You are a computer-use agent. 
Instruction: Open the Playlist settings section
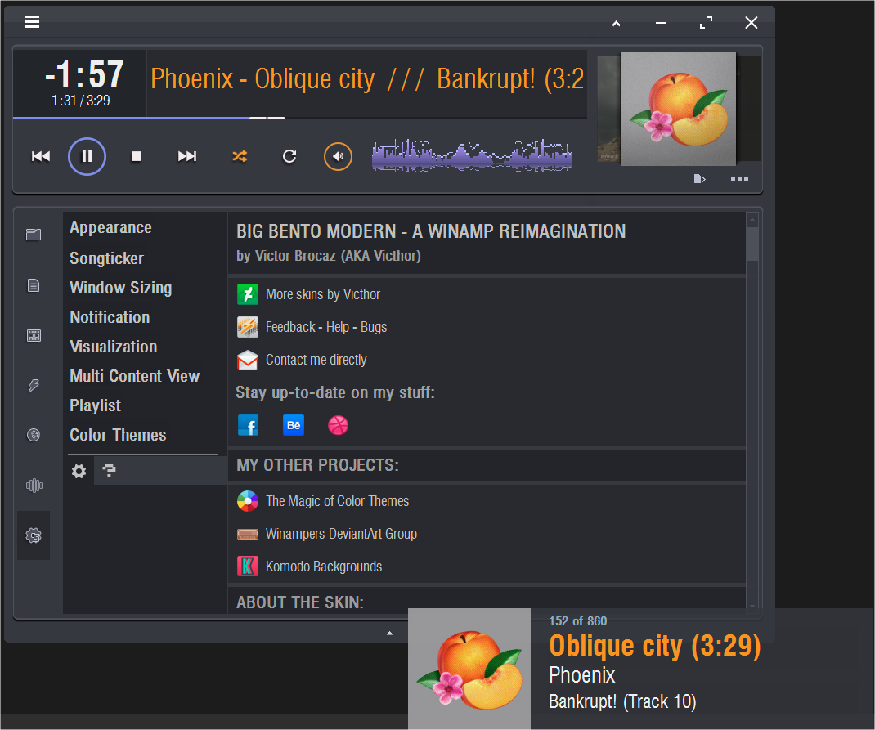coord(95,405)
